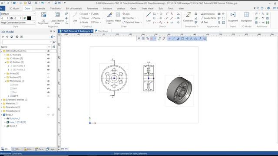Expand the Geometric entities folder
Screen dimensions: 278x156
[1, 100]
